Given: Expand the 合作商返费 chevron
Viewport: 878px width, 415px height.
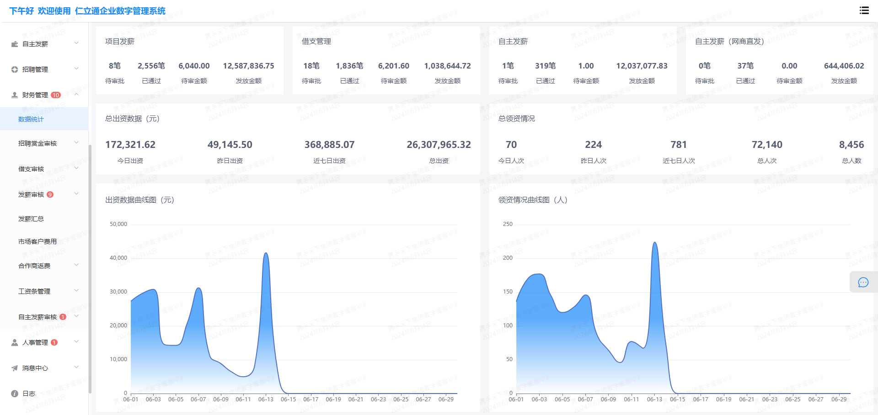Looking at the screenshot, I should pyautogui.click(x=76, y=265).
